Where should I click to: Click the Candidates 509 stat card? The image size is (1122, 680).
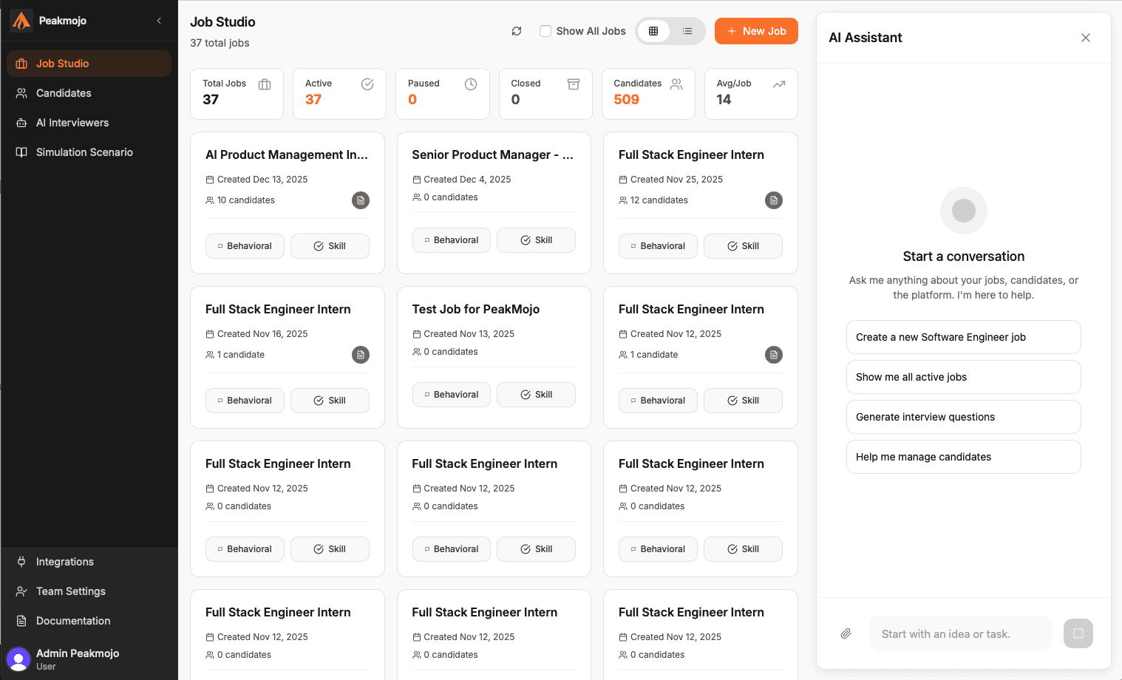pyautogui.click(x=648, y=94)
